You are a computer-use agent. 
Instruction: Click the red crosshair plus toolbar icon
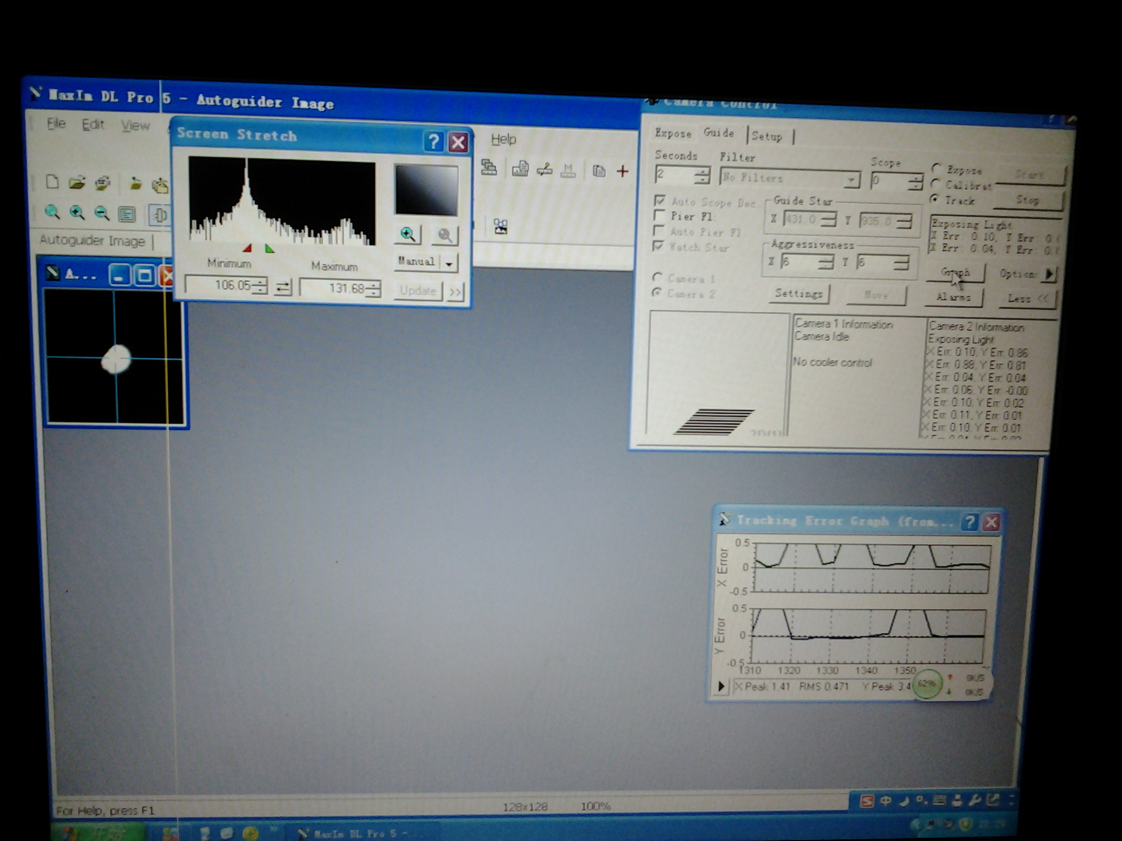coord(622,171)
